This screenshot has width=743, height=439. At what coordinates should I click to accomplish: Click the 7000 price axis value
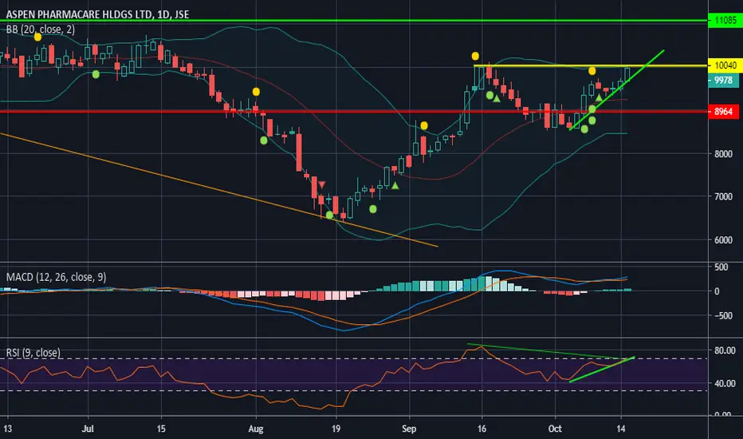[723, 196]
